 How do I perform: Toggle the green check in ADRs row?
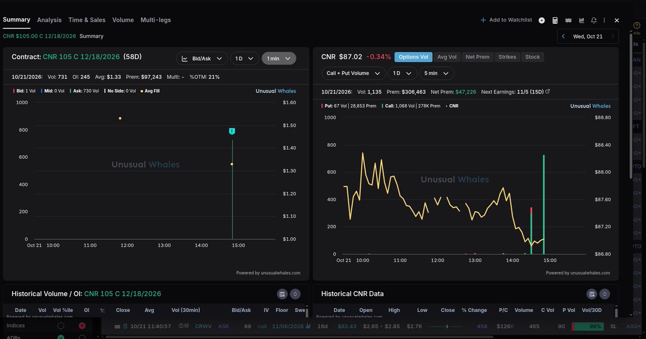click(61, 337)
